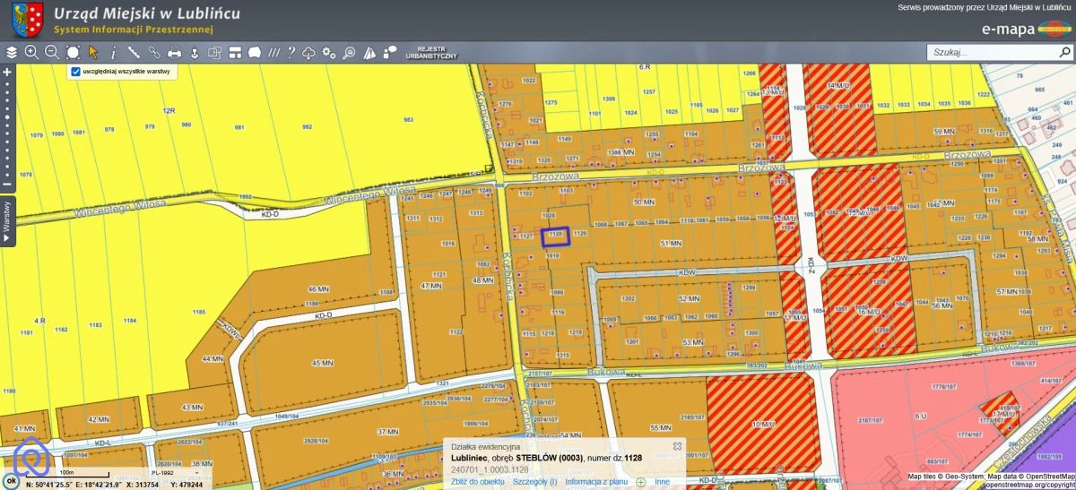Open the PL-1992 coordinate system dropdown
The height and width of the screenshot is (490, 1076).
pyautogui.click(x=175, y=473)
